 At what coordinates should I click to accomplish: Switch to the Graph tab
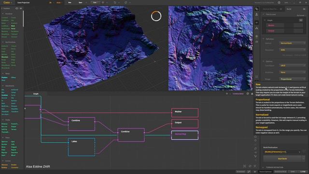coord(36,94)
